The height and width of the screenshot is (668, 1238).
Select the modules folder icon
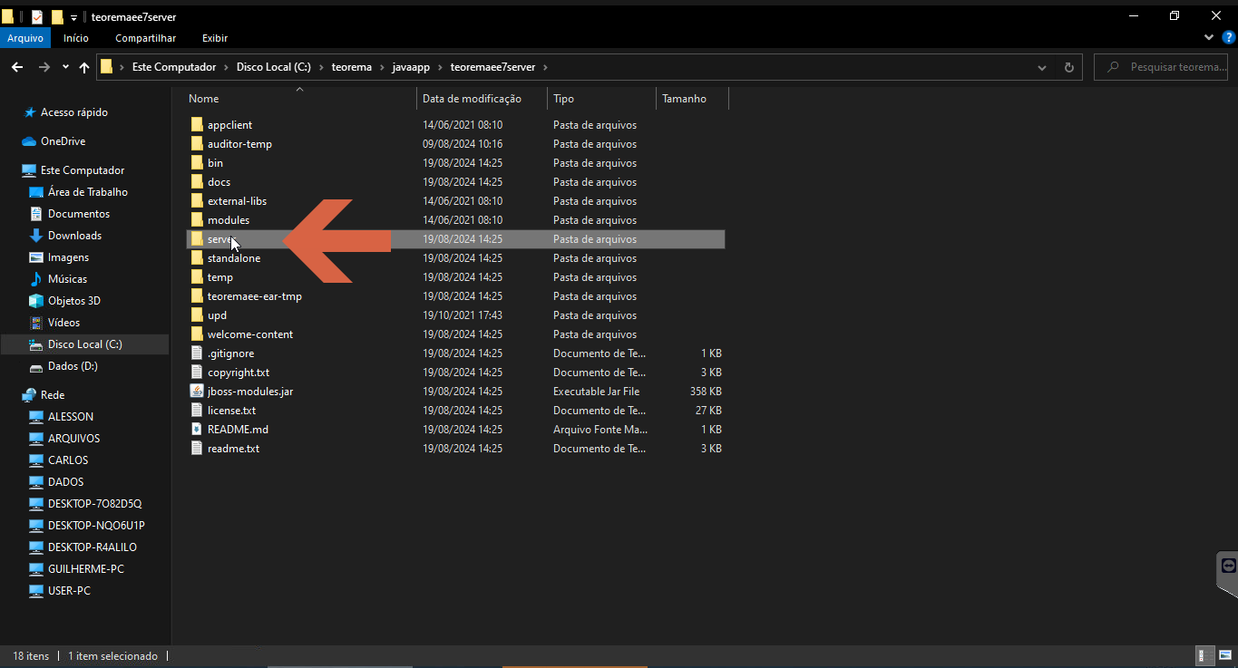(197, 220)
